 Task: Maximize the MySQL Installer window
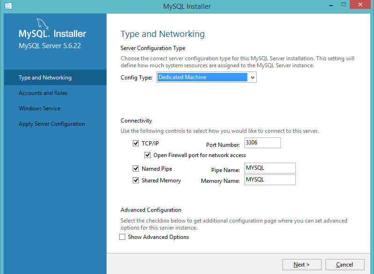coord(344,5)
